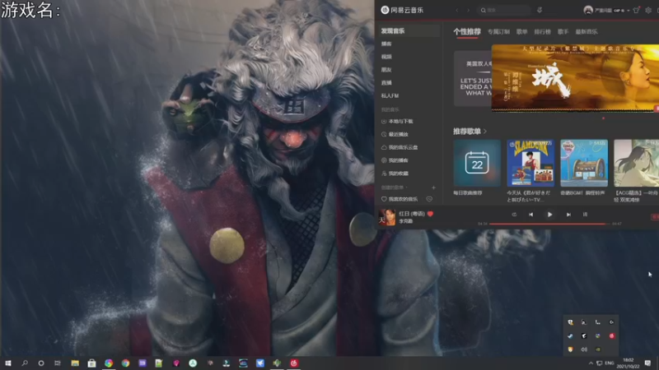This screenshot has height=370, width=659.
Task: Open the taskbar clock and date
Action: tap(629, 363)
